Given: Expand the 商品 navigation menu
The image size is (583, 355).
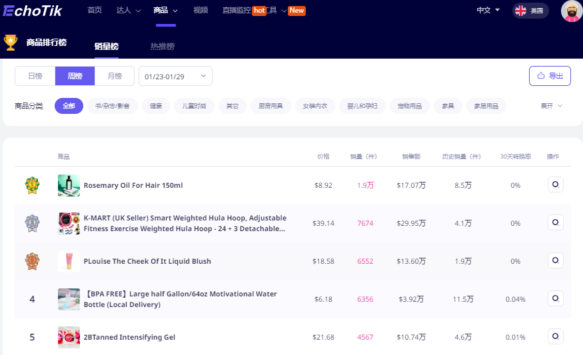Looking at the screenshot, I should 165,11.
